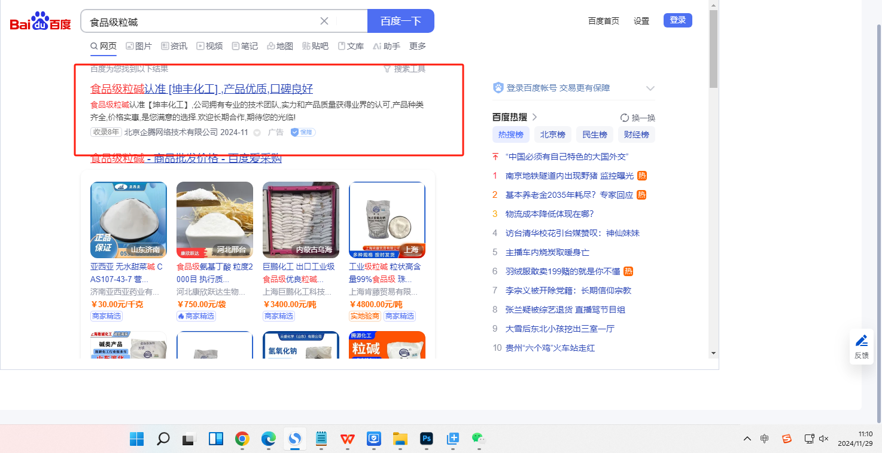The width and height of the screenshot is (882, 453).
Task: Click 实地验商 tag under ¥4800.00元/吨
Action: (364, 316)
